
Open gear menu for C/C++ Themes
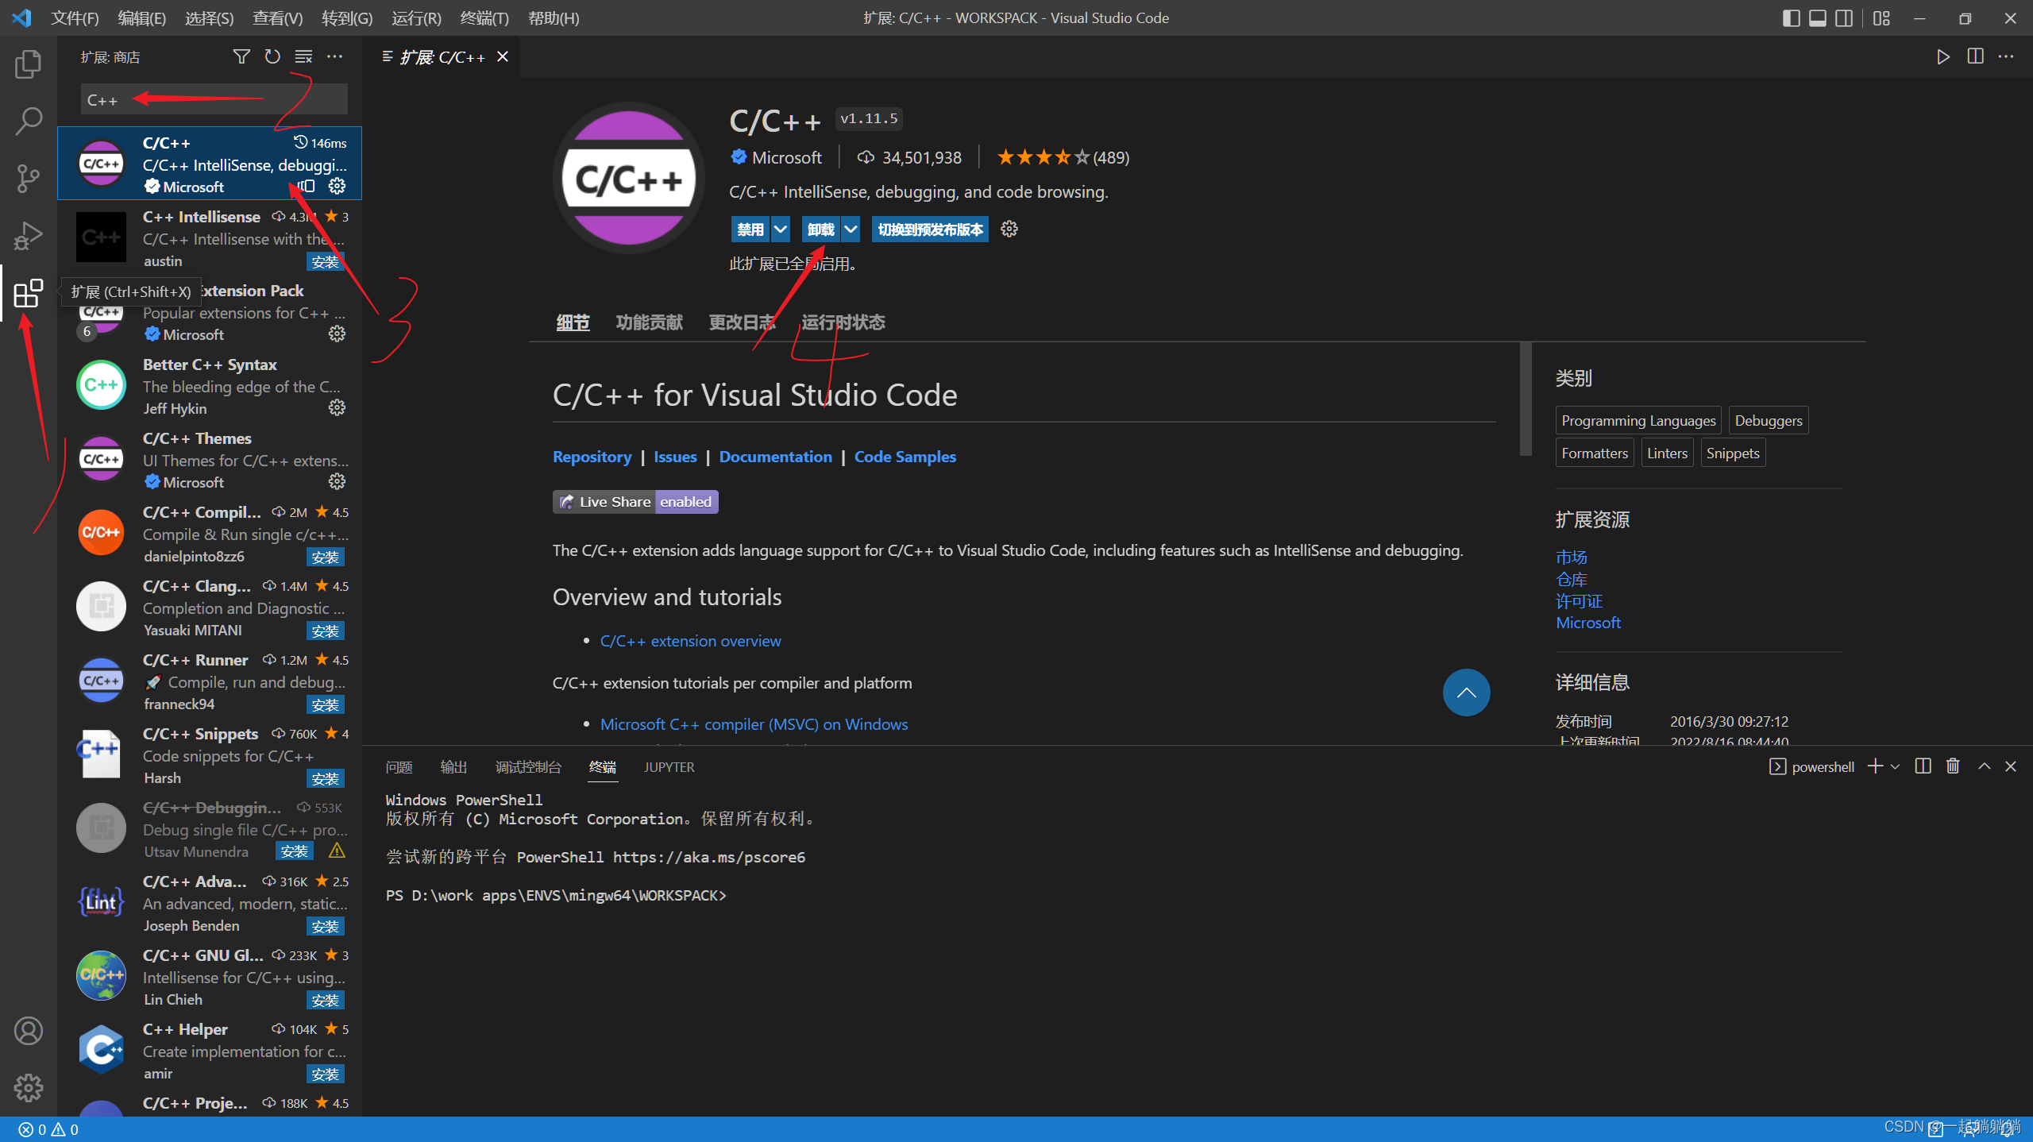(337, 481)
